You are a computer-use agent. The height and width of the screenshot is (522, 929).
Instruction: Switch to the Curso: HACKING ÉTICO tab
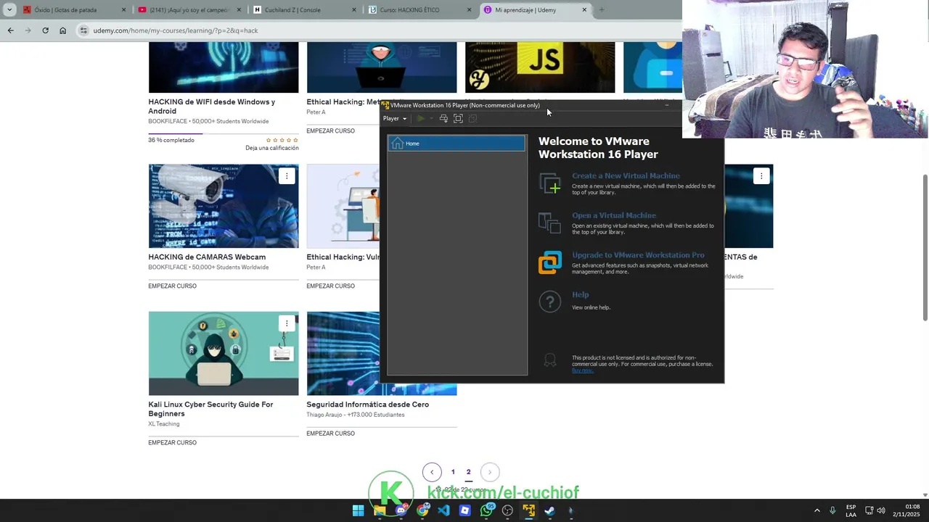coord(420,10)
